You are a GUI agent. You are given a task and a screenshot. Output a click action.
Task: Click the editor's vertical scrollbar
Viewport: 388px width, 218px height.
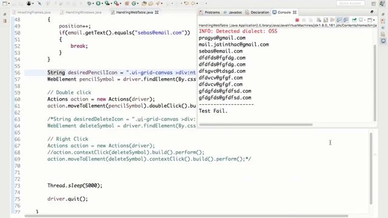tap(371, 168)
